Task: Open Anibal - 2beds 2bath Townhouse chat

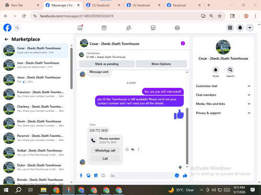Action: click(x=34, y=153)
